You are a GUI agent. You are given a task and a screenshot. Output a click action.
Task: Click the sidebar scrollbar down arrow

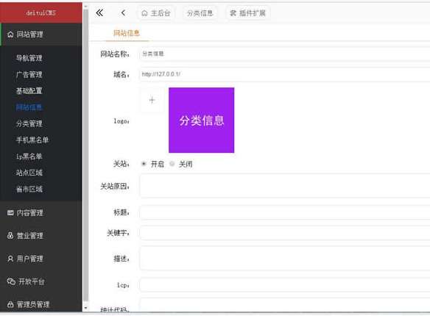[86, 308]
